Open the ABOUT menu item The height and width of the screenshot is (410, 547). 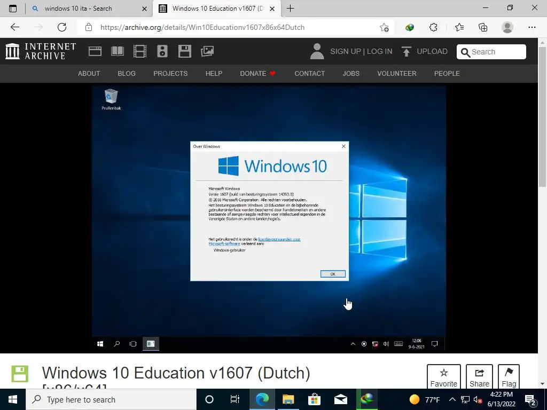pos(89,74)
